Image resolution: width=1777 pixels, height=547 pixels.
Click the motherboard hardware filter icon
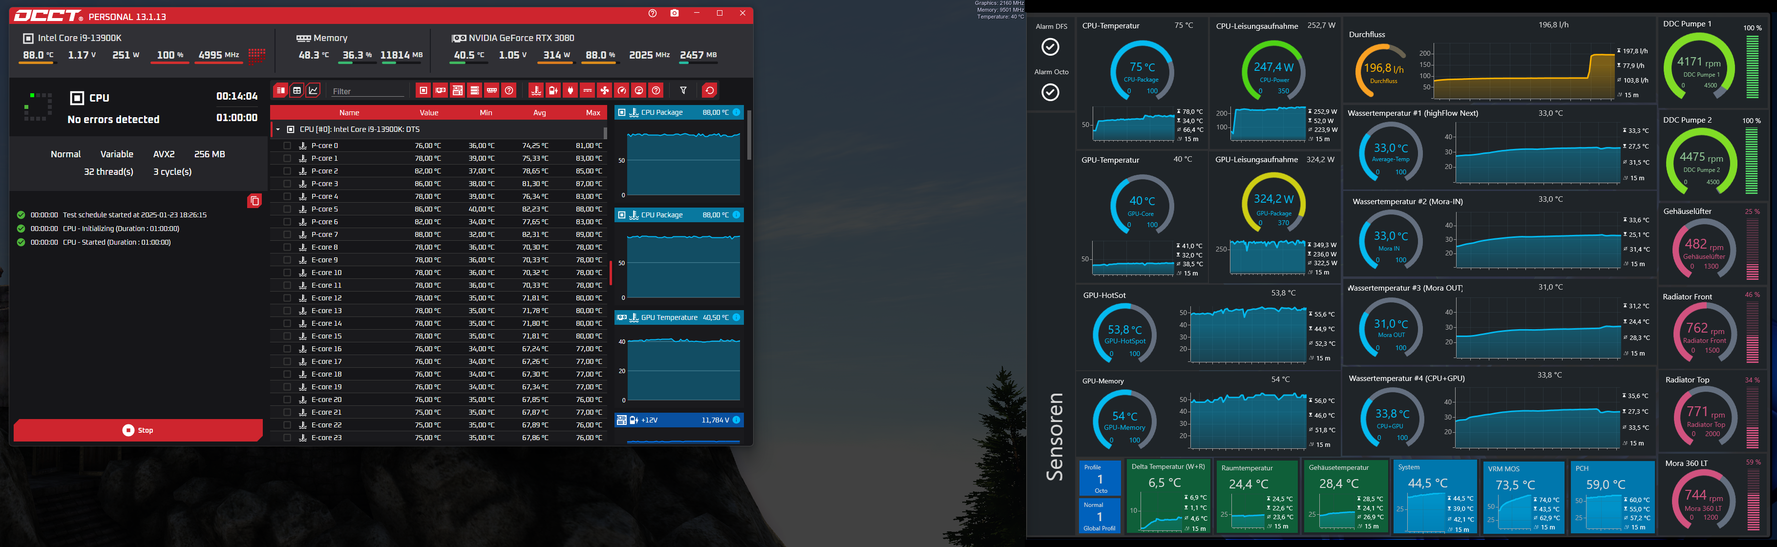tap(457, 90)
